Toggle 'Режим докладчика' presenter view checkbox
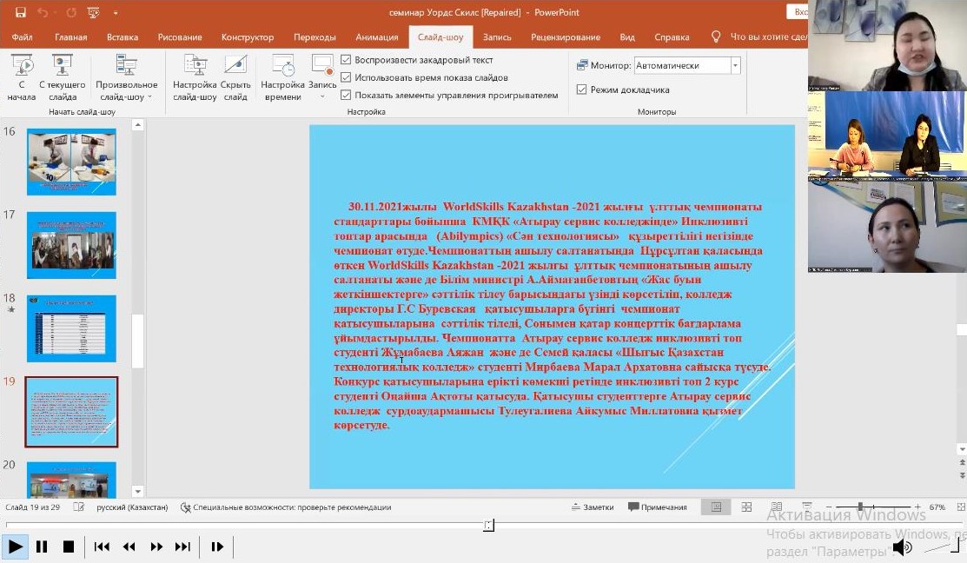 coord(581,89)
